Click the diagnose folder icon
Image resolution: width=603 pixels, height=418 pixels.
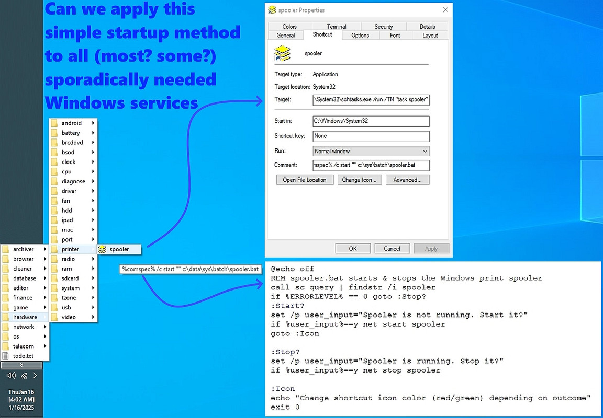[x=54, y=181]
